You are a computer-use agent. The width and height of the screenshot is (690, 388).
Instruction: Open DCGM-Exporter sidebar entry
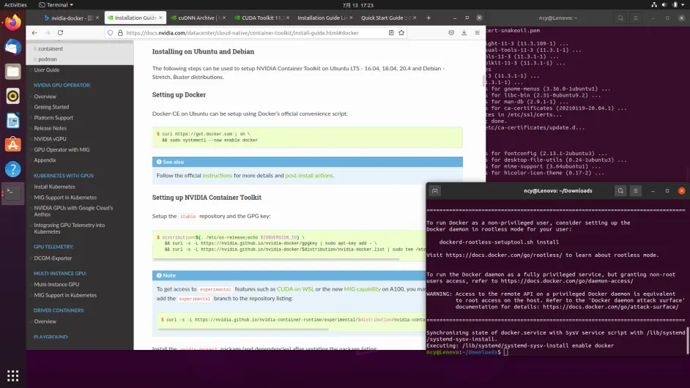click(53, 258)
